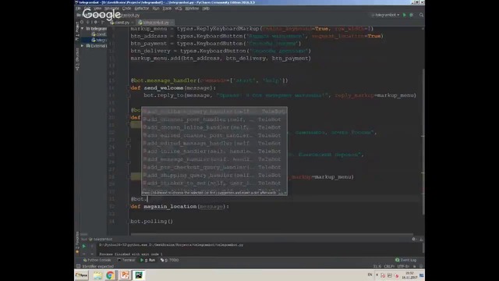The width and height of the screenshot is (499, 281).
Task: Open the Code menu
Action: (126, 9)
